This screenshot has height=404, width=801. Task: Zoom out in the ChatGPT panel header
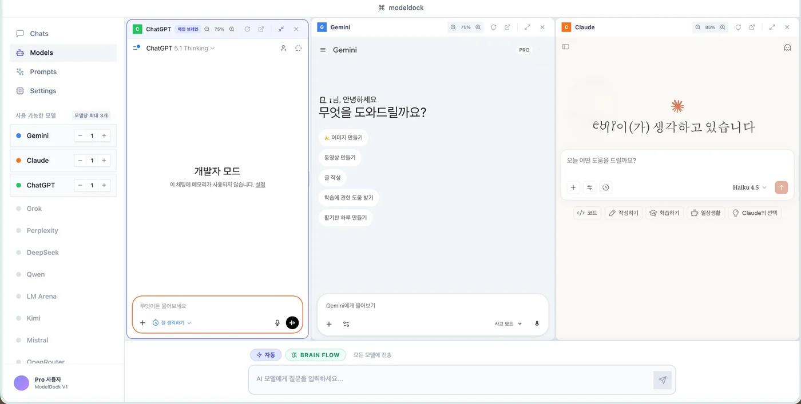(207, 29)
